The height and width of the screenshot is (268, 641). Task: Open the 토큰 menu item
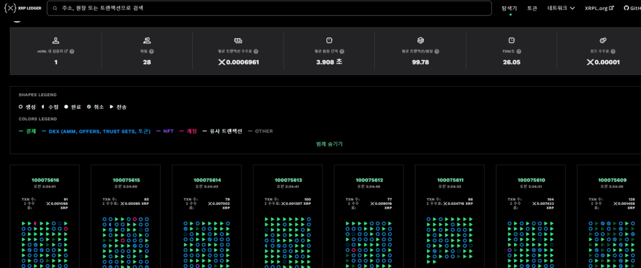pyautogui.click(x=532, y=9)
